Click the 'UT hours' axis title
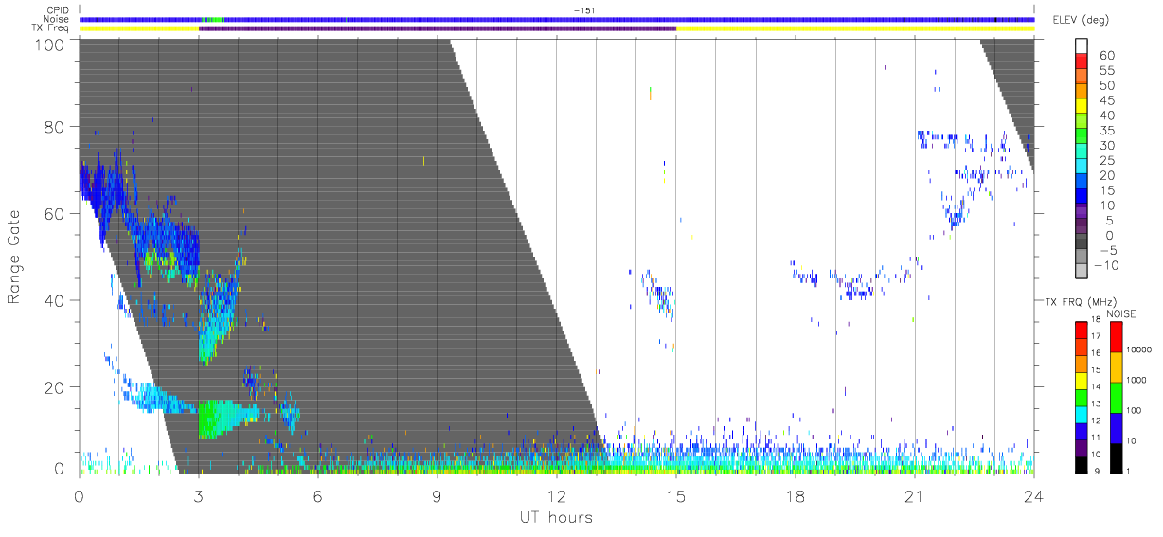Screen dimensions: 1163x537 557,517
